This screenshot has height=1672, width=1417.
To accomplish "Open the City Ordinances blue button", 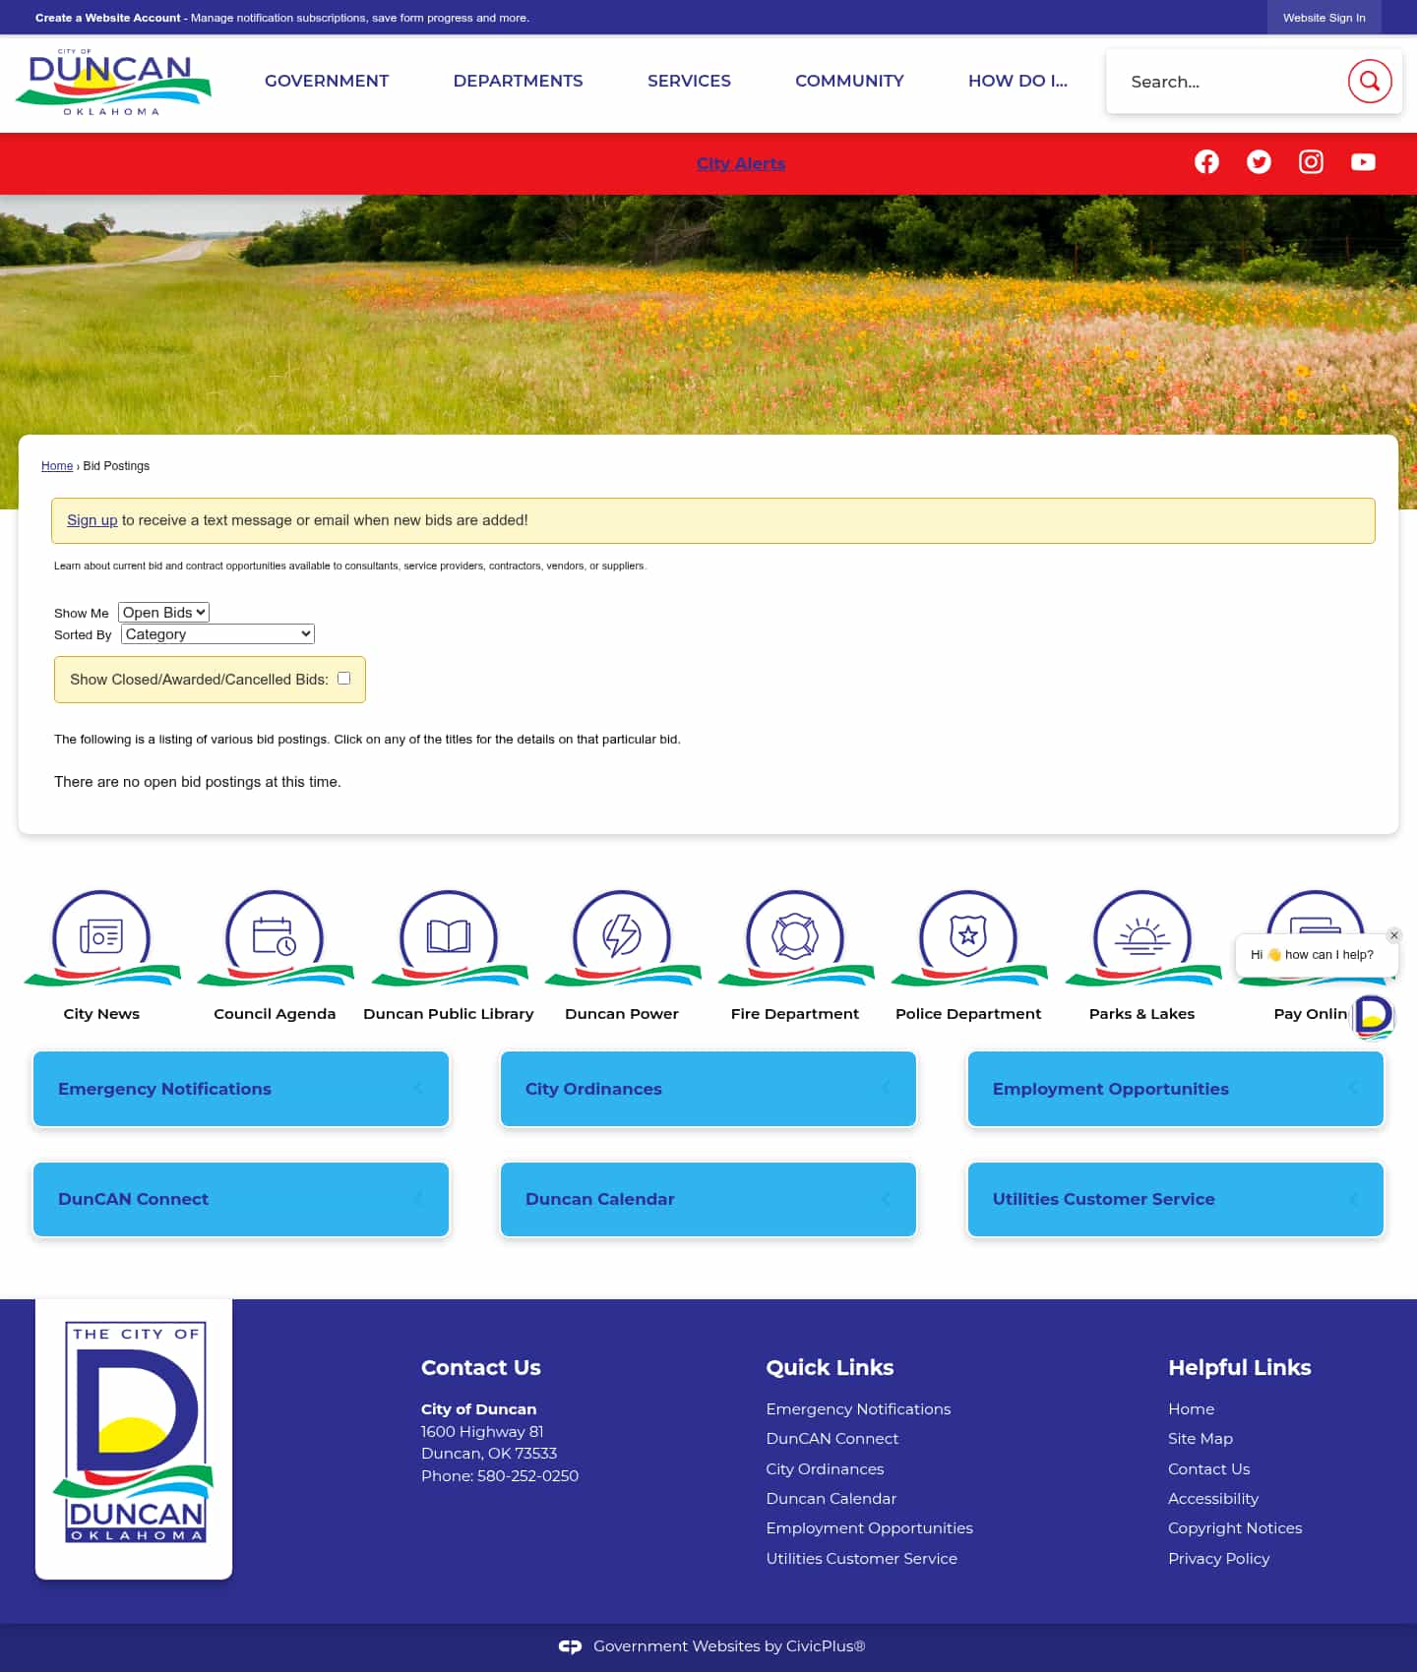I will coord(708,1089).
